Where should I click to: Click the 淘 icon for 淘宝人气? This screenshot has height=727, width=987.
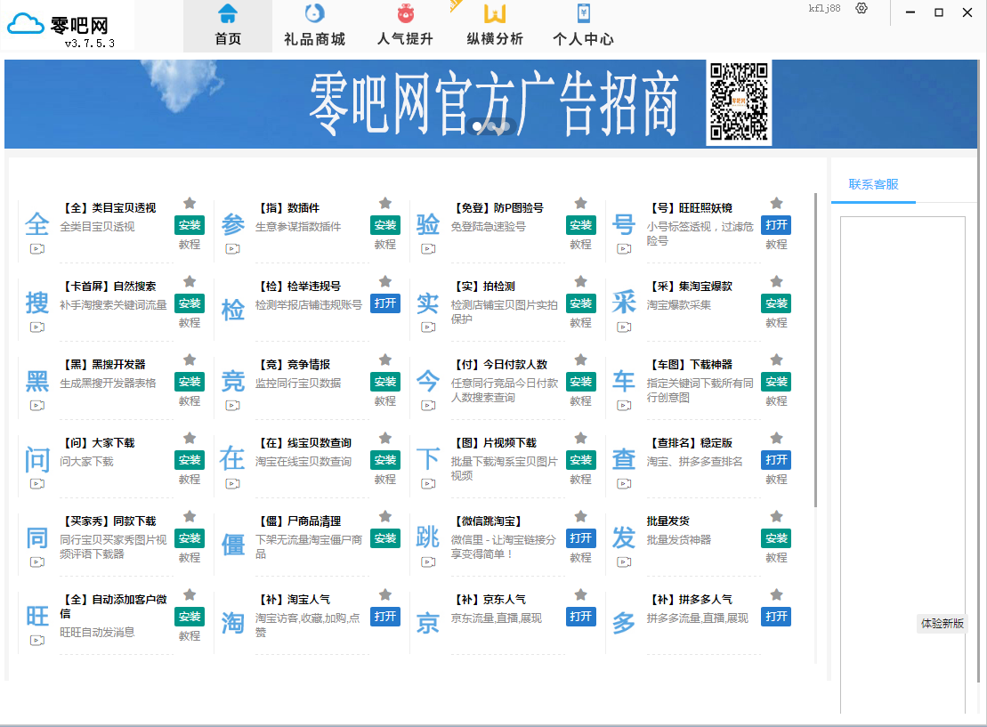click(x=233, y=623)
